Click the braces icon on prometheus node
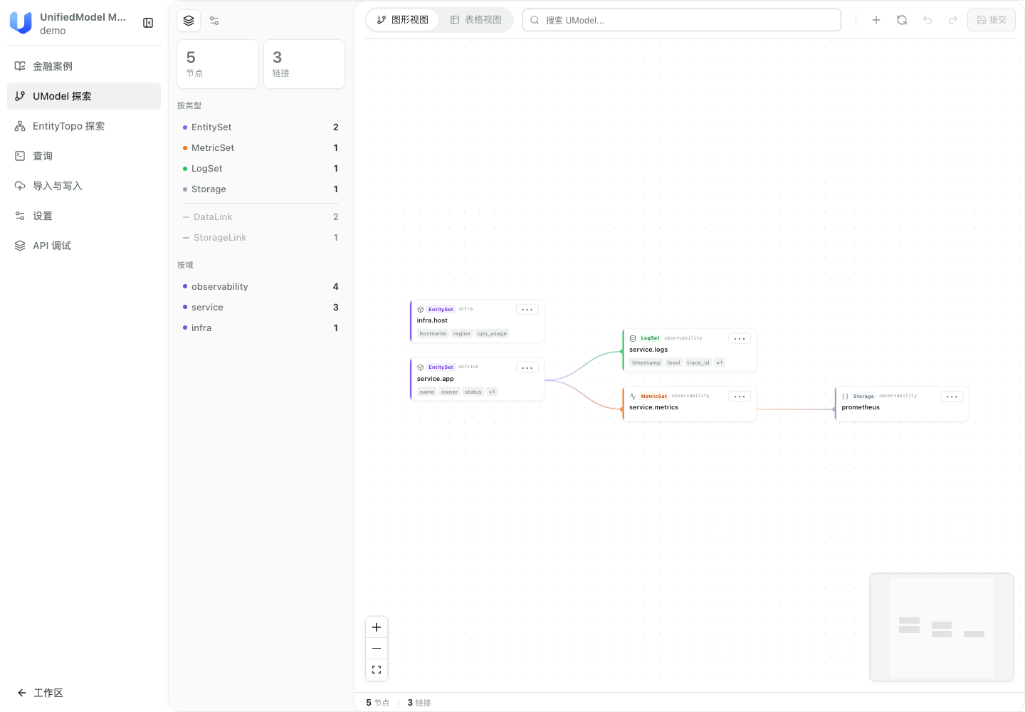Viewport: 1025px width, 712px height. pyautogui.click(x=845, y=397)
